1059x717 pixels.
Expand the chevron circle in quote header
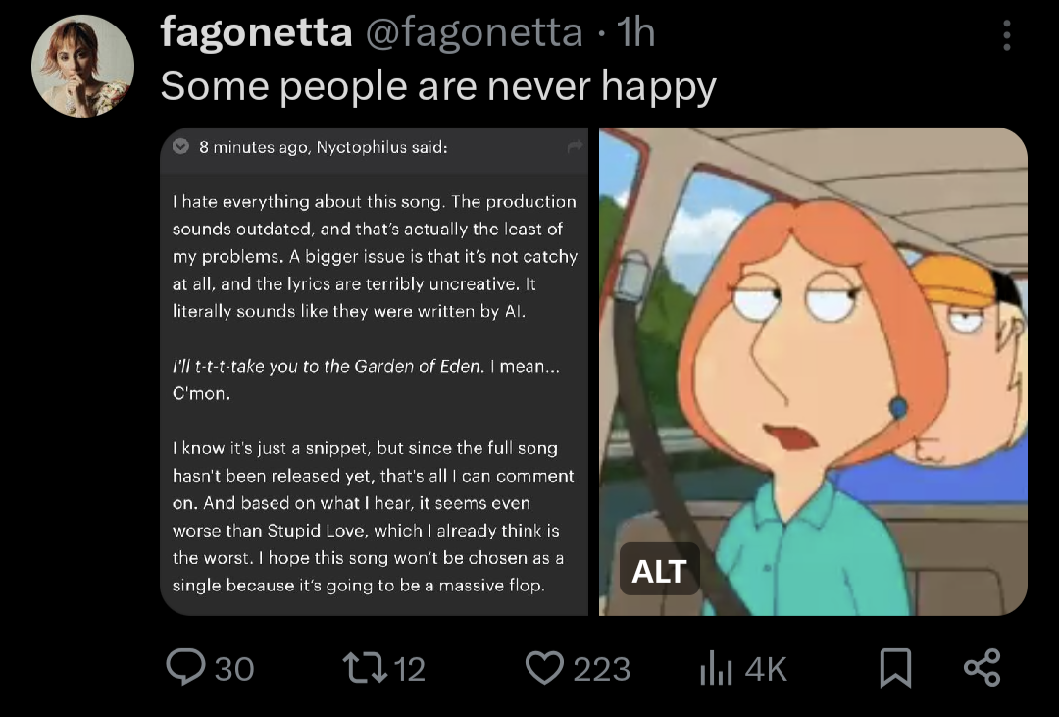tap(180, 146)
